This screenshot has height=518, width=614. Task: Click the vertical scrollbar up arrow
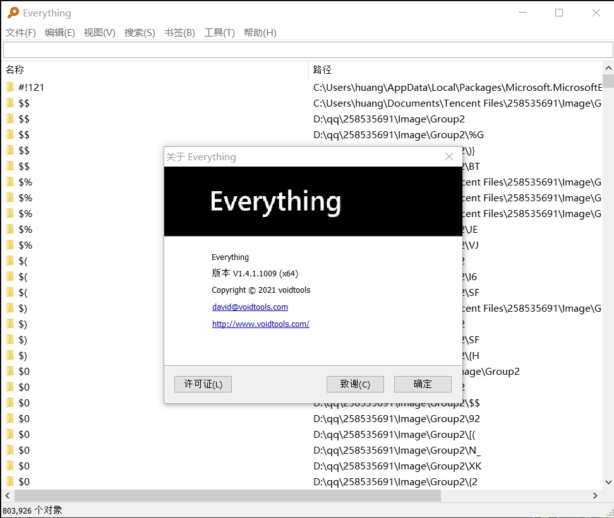coord(608,68)
